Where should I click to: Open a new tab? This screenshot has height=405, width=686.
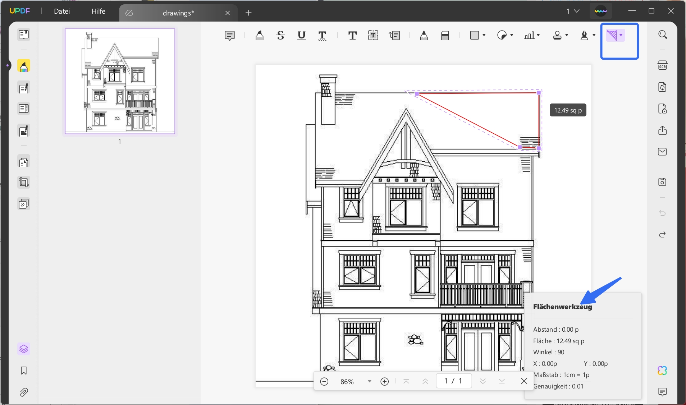(x=248, y=13)
